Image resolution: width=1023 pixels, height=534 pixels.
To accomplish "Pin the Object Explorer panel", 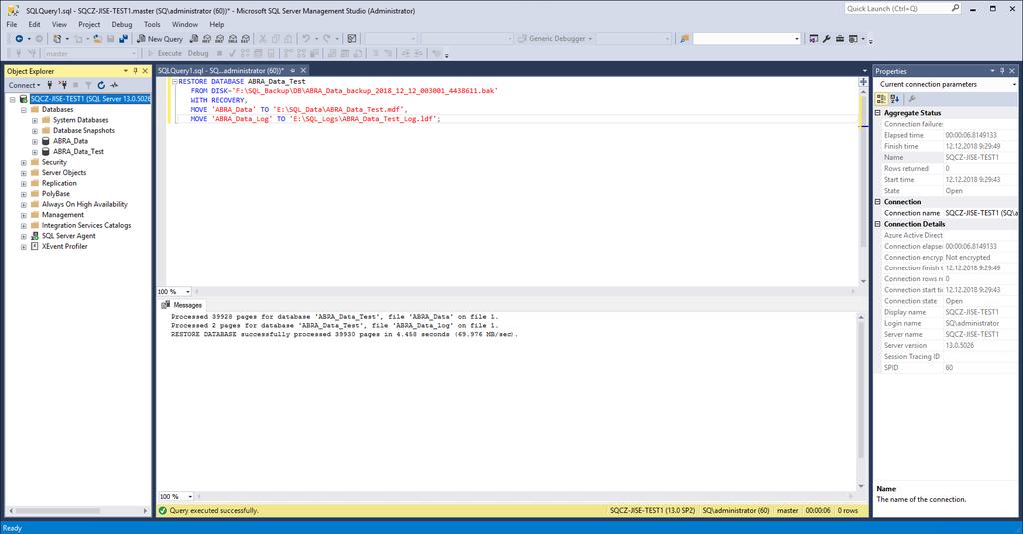I will coord(135,71).
